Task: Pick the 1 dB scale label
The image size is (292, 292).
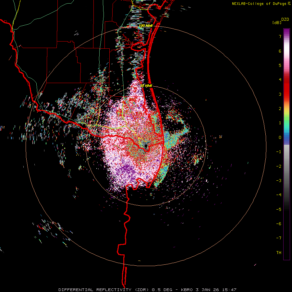Action: pyautogui.click(x=280, y=123)
